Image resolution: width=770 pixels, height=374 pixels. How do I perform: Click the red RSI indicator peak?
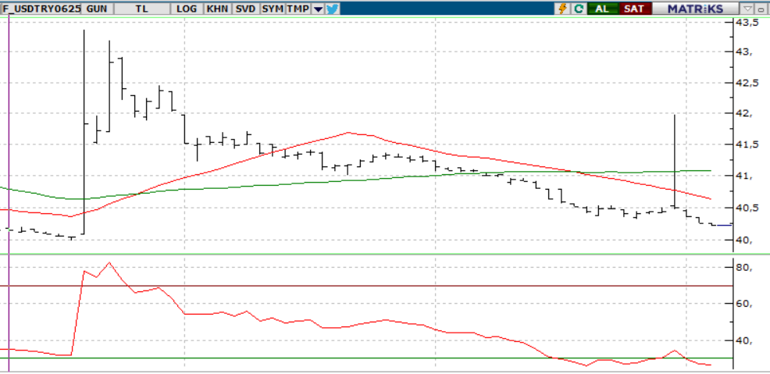click(x=109, y=263)
